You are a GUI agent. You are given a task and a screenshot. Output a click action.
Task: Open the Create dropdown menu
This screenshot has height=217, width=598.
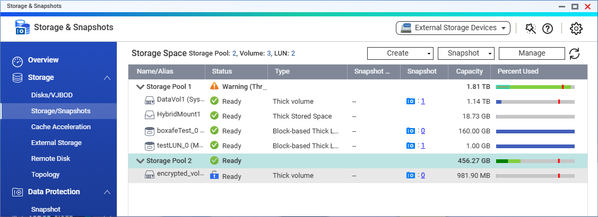tap(401, 53)
